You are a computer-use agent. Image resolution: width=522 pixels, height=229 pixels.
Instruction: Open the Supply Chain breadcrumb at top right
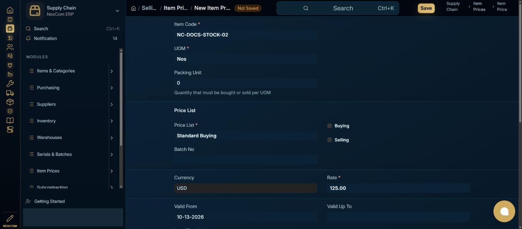[453, 6]
